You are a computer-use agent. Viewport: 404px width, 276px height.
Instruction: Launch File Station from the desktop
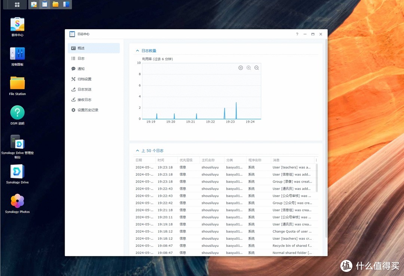(17, 83)
